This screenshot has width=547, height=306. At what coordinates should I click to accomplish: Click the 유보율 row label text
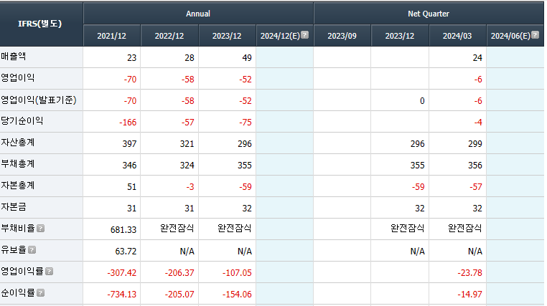point(14,250)
